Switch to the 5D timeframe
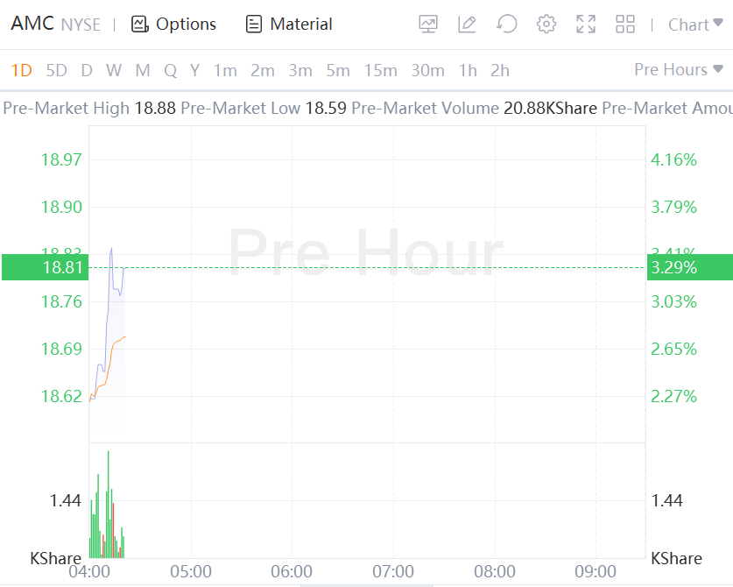This screenshot has height=587, width=733. coord(56,70)
